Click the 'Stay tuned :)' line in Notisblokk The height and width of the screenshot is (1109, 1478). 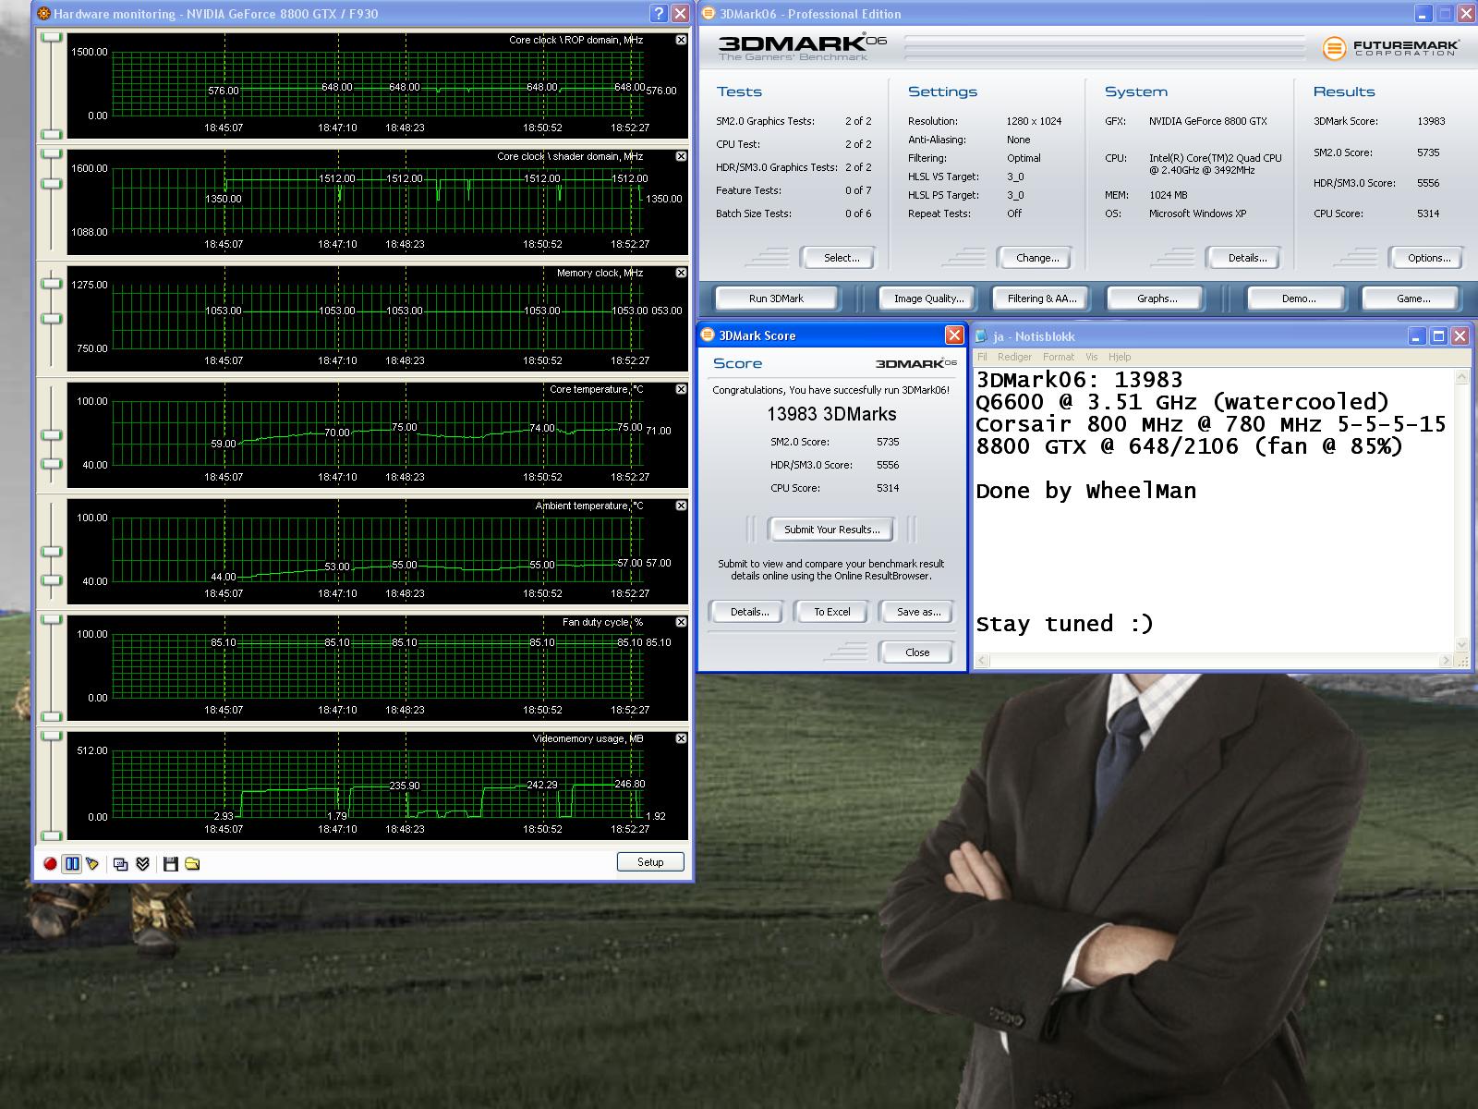tap(1065, 624)
